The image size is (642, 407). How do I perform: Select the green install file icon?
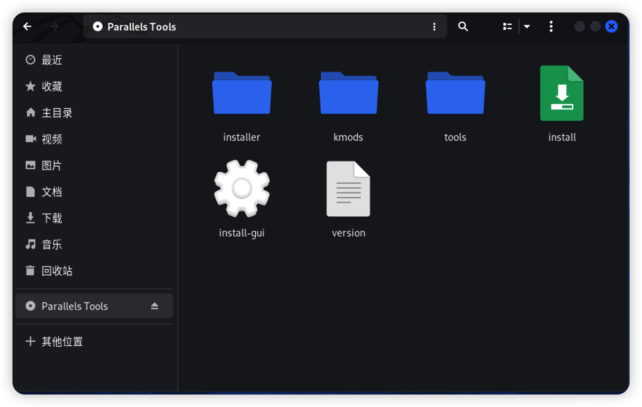[562, 93]
